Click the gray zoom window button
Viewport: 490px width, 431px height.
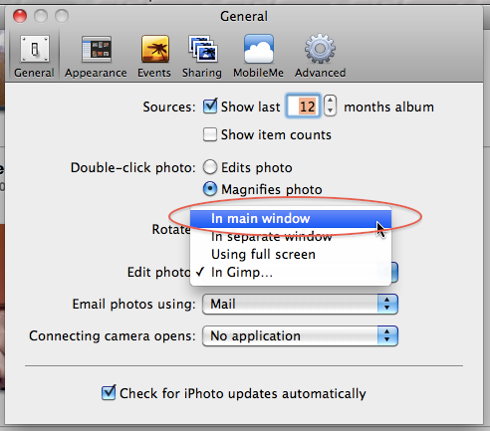62,16
